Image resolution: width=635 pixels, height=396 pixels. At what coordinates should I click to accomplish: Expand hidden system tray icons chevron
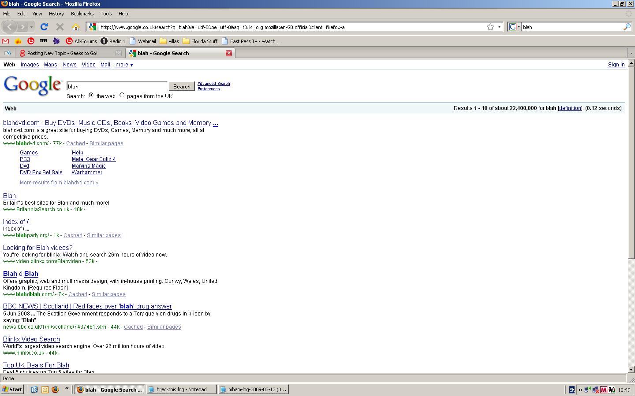tap(580, 389)
